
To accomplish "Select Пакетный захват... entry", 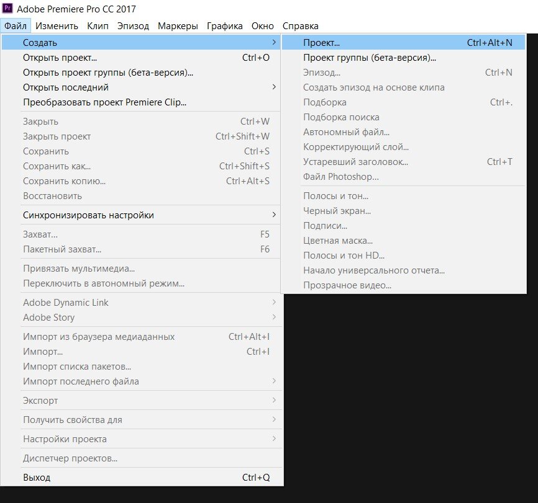I will (141, 249).
